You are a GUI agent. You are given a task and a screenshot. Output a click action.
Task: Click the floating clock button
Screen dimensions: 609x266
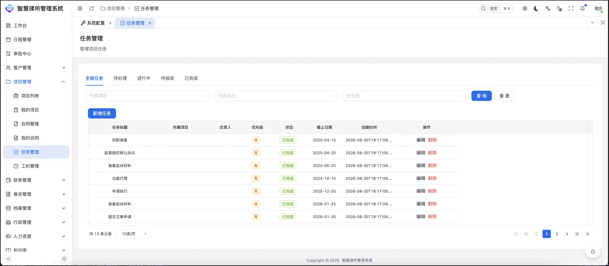point(593,252)
